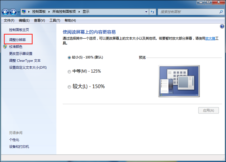Viewport: 226px width, 162px height.
Task: Open the recent pages dropdown arrow
Action: click(19, 12)
